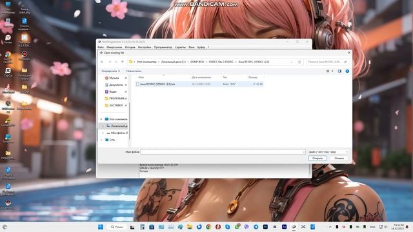Collapse the 'Этот компьютер' tree node

(101, 119)
